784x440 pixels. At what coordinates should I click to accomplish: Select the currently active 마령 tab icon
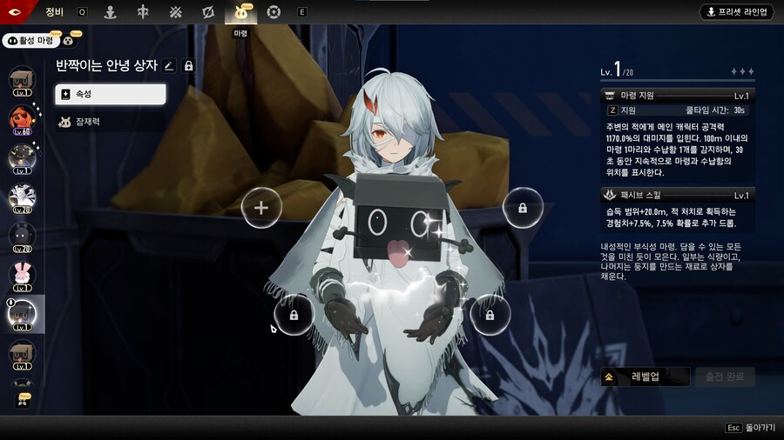240,12
